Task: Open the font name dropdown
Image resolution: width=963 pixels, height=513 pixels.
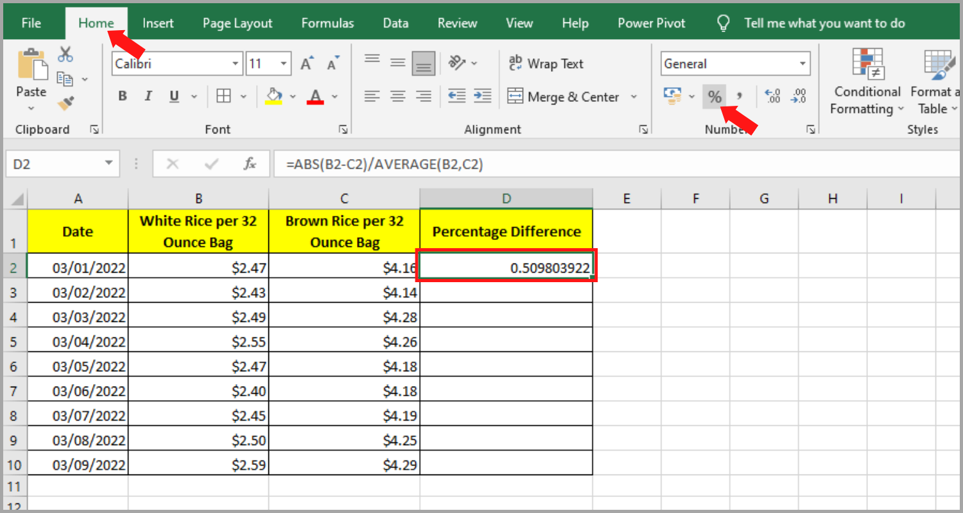Action: point(234,63)
